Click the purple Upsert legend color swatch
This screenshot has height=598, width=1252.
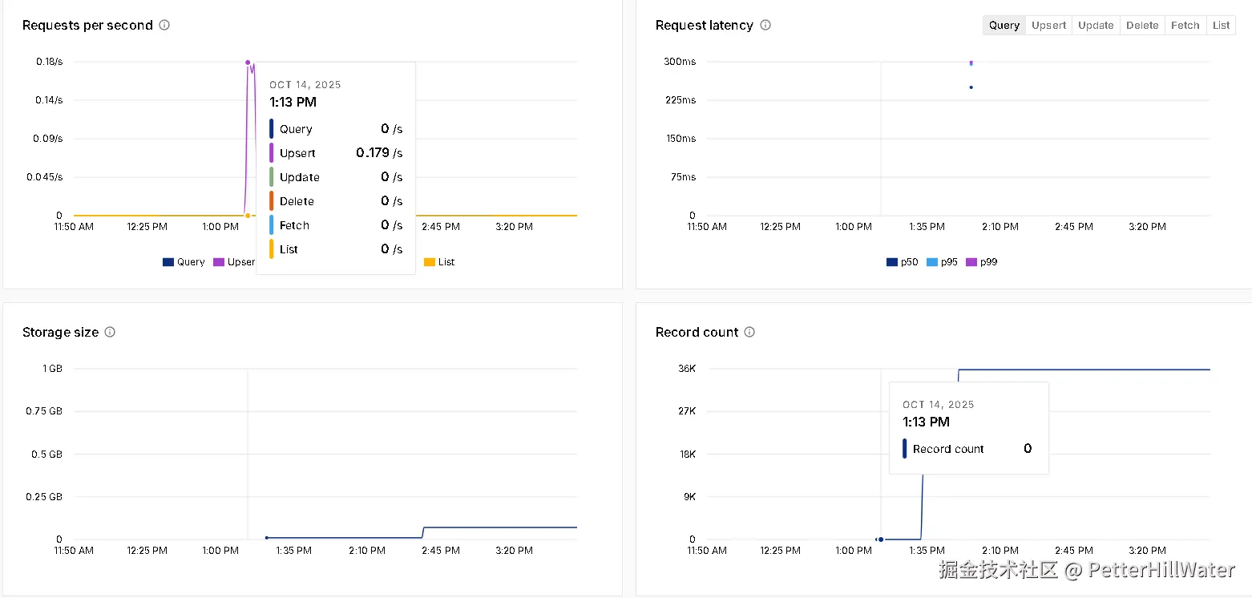[x=218, y=262]
